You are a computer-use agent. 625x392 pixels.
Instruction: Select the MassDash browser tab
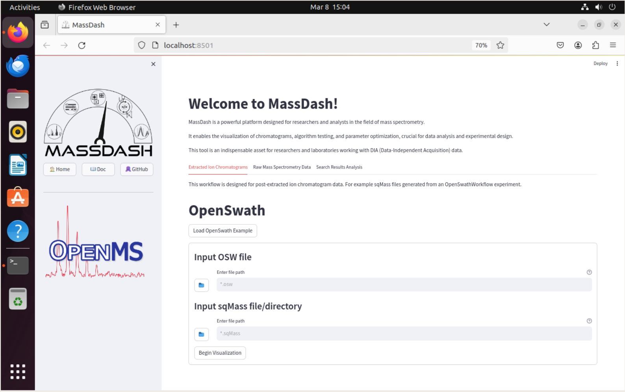pos(112,25)
